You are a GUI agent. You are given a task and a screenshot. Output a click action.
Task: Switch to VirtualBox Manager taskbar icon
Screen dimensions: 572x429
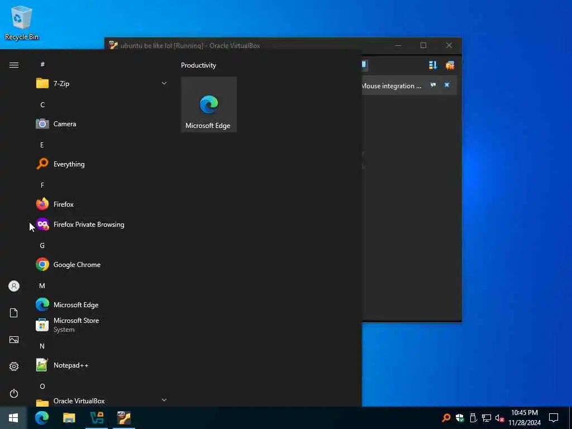(97, 418)
